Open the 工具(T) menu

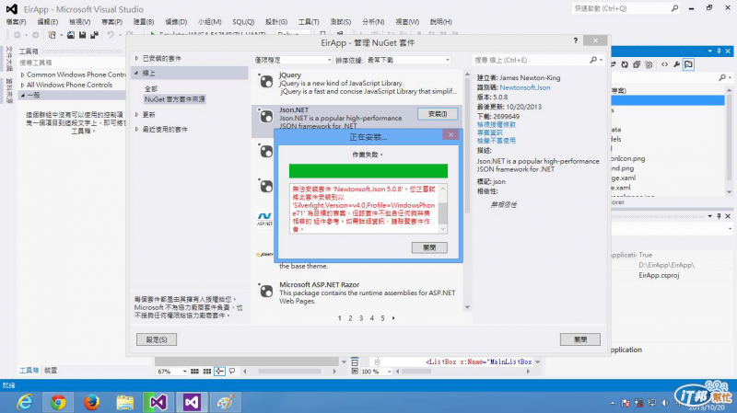tap(309, 22)
